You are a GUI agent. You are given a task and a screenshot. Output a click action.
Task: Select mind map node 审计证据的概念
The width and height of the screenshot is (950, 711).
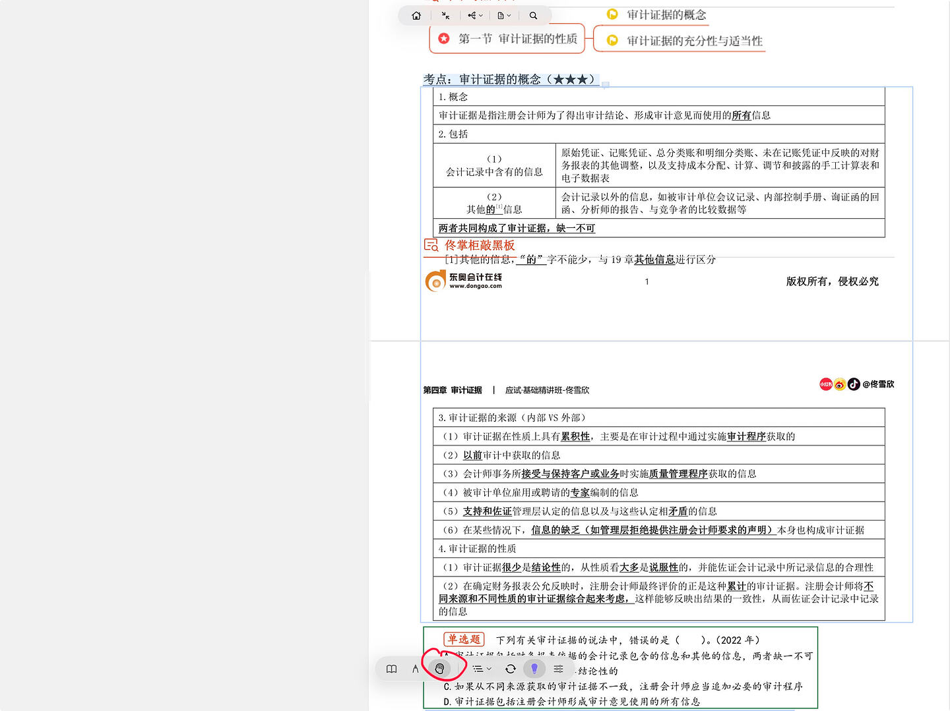[666, 14]
